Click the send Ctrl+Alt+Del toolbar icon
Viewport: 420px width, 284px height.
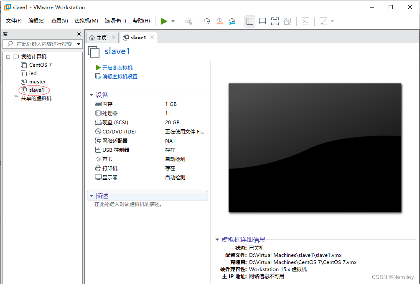pos(189,21)
